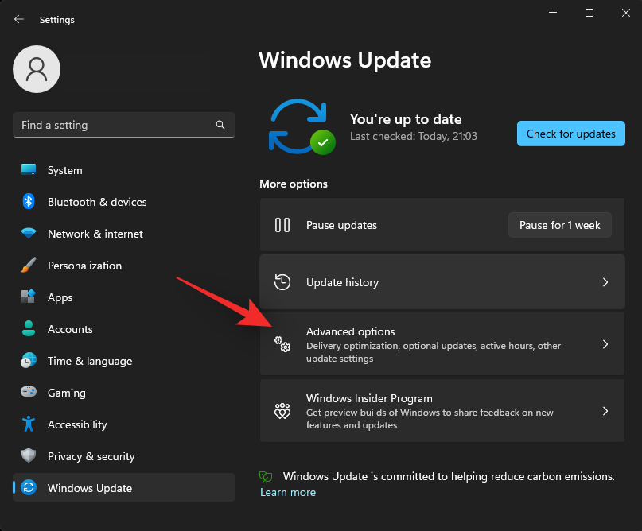Viewport: 642px width, 531px height.
Task: Select the Network & internet globe icon
Action: tap(29, 234)
